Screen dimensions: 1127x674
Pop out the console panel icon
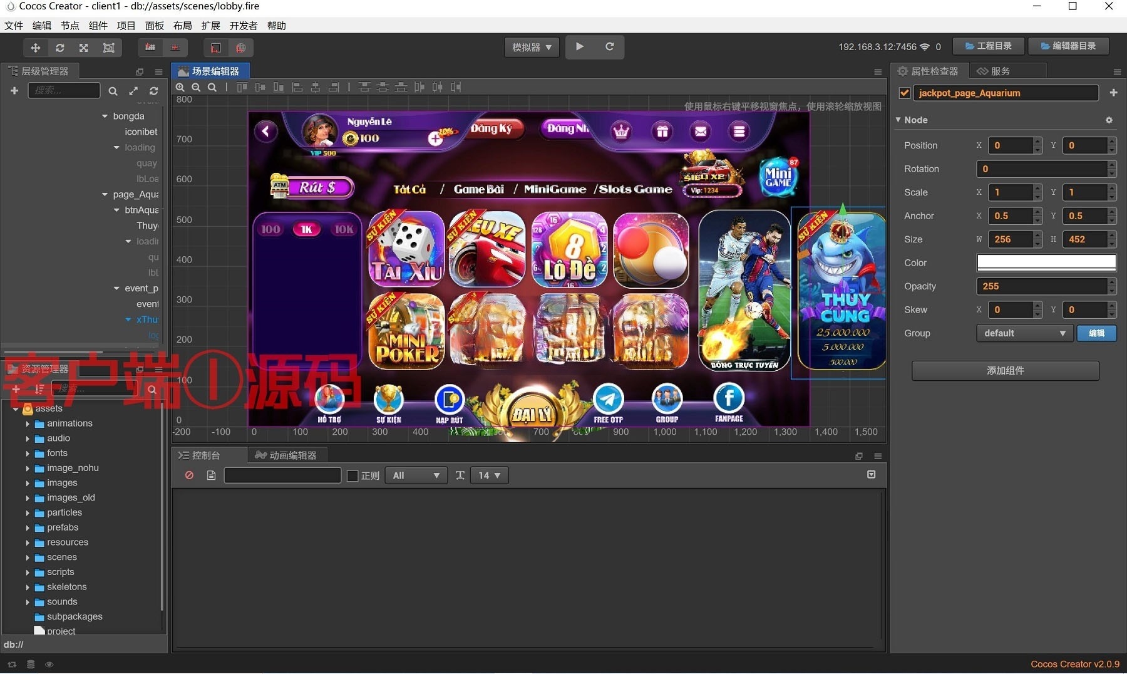(859, 456)
